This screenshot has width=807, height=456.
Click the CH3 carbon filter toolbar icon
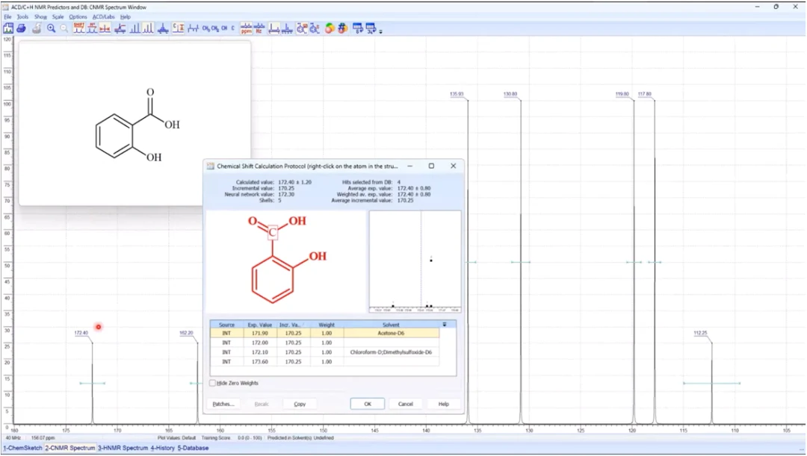pos(206,29)
